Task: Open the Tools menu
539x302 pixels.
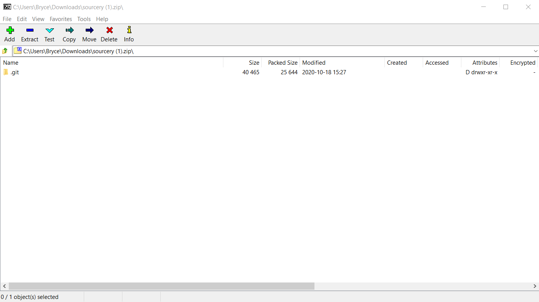Action: (84, 19)
